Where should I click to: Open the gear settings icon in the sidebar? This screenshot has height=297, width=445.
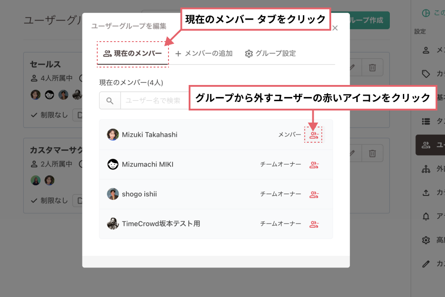point(425,240)
